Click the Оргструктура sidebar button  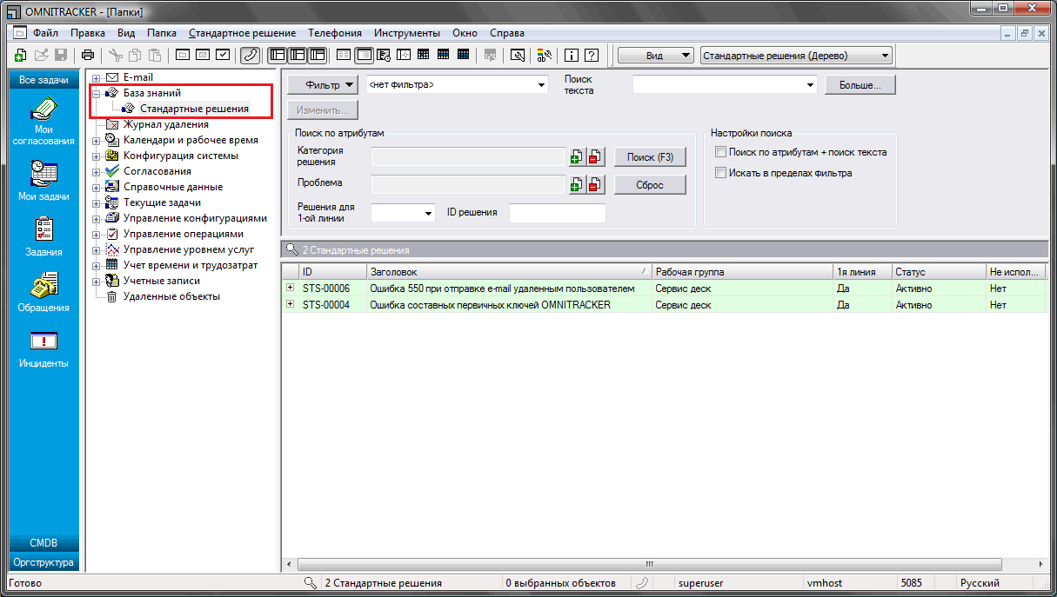[43, 562]
